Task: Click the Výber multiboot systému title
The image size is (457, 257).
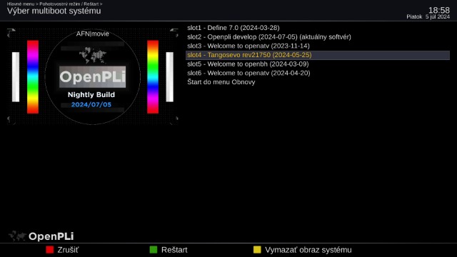Action: [x=54, y=11]
